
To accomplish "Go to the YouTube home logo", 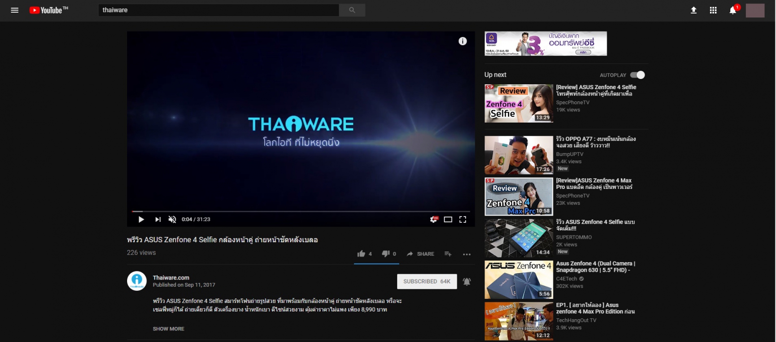I will [x=48, y=10].
